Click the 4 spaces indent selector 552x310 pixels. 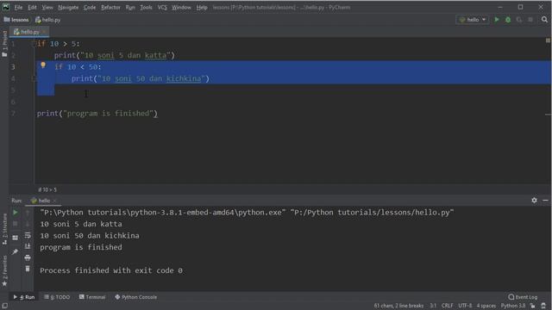pyautogui.click(x=486, y=306)
